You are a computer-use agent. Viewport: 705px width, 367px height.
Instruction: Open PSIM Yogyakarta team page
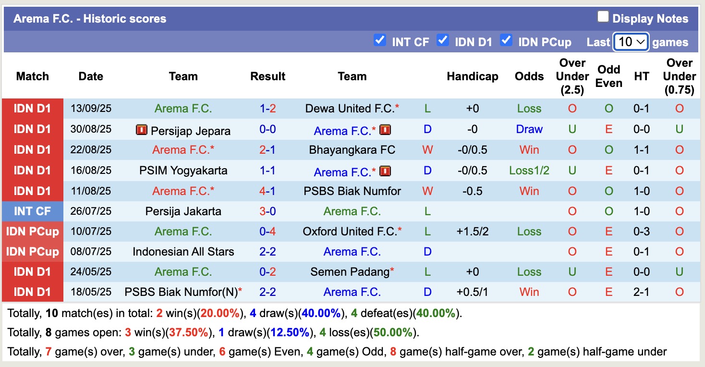pyautogui.click(x=183, y=171)
